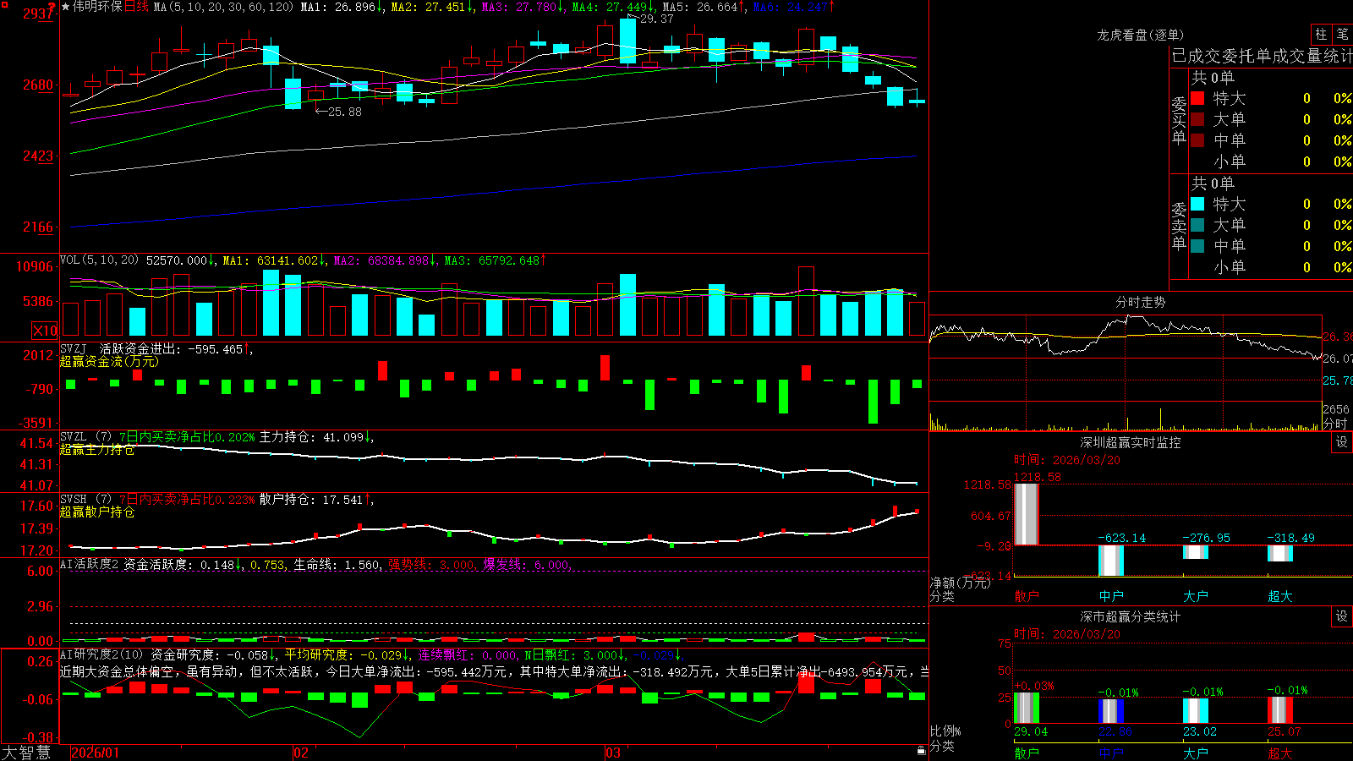
Task: Click the 超赢主力持仓 label
Action: point(97,449)
